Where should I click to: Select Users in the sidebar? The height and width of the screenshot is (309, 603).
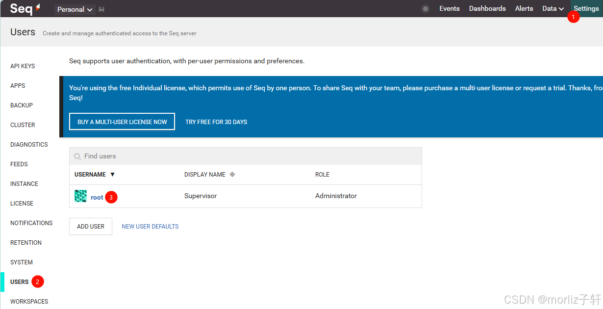pyautogui.click(x=20, y=282)
